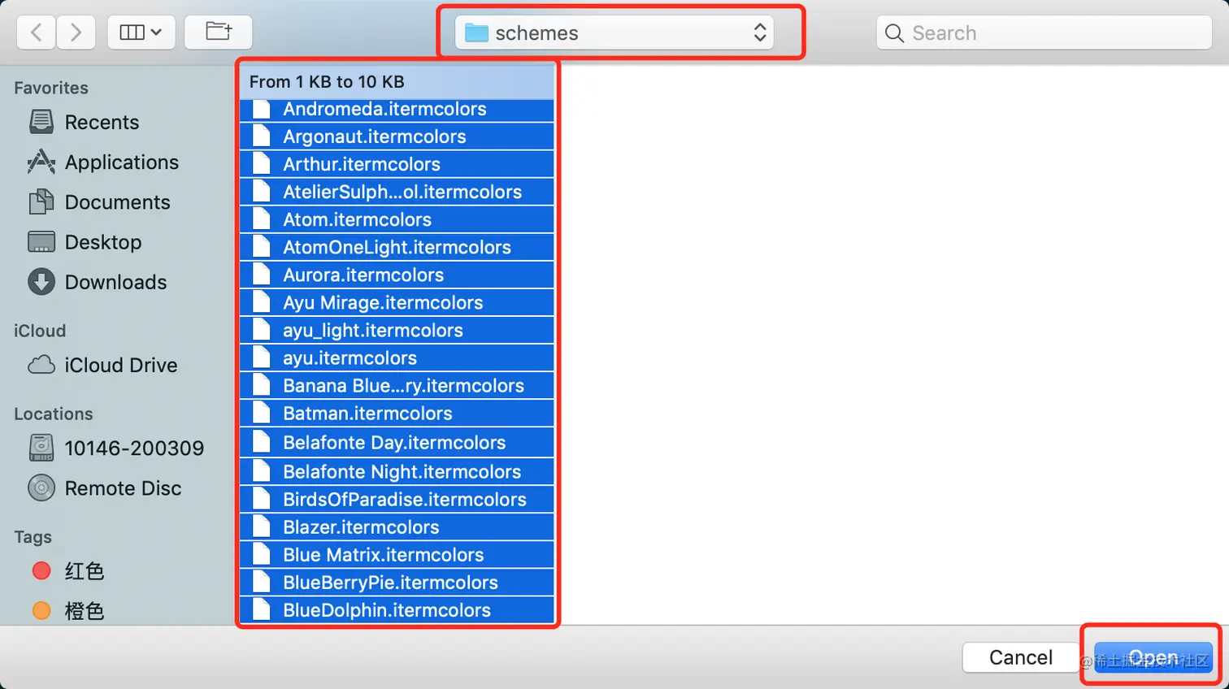The width and height of the screenshot is (1229, 689).
Task: Select Blue Matrix.itermcolors file
Action: pos(397,554)
